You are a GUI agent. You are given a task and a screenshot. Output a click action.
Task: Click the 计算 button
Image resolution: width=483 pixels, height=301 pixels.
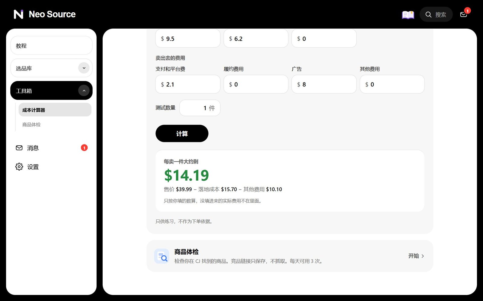pos(182,133)
